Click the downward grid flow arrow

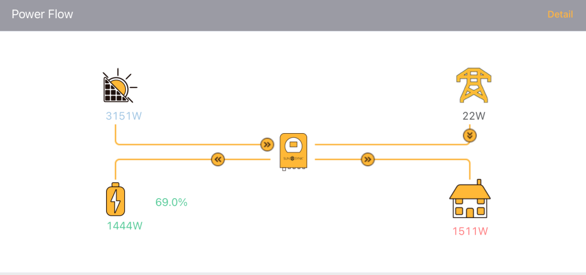pyautogui.click(x=470, y=135)
